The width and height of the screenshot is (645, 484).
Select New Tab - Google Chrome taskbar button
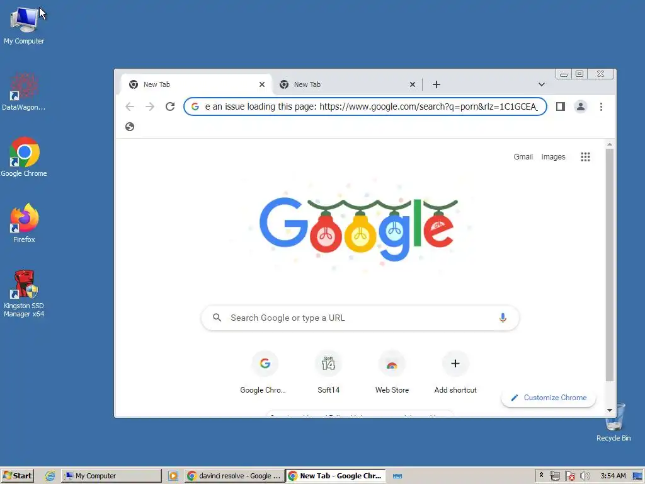coord(336,476)
